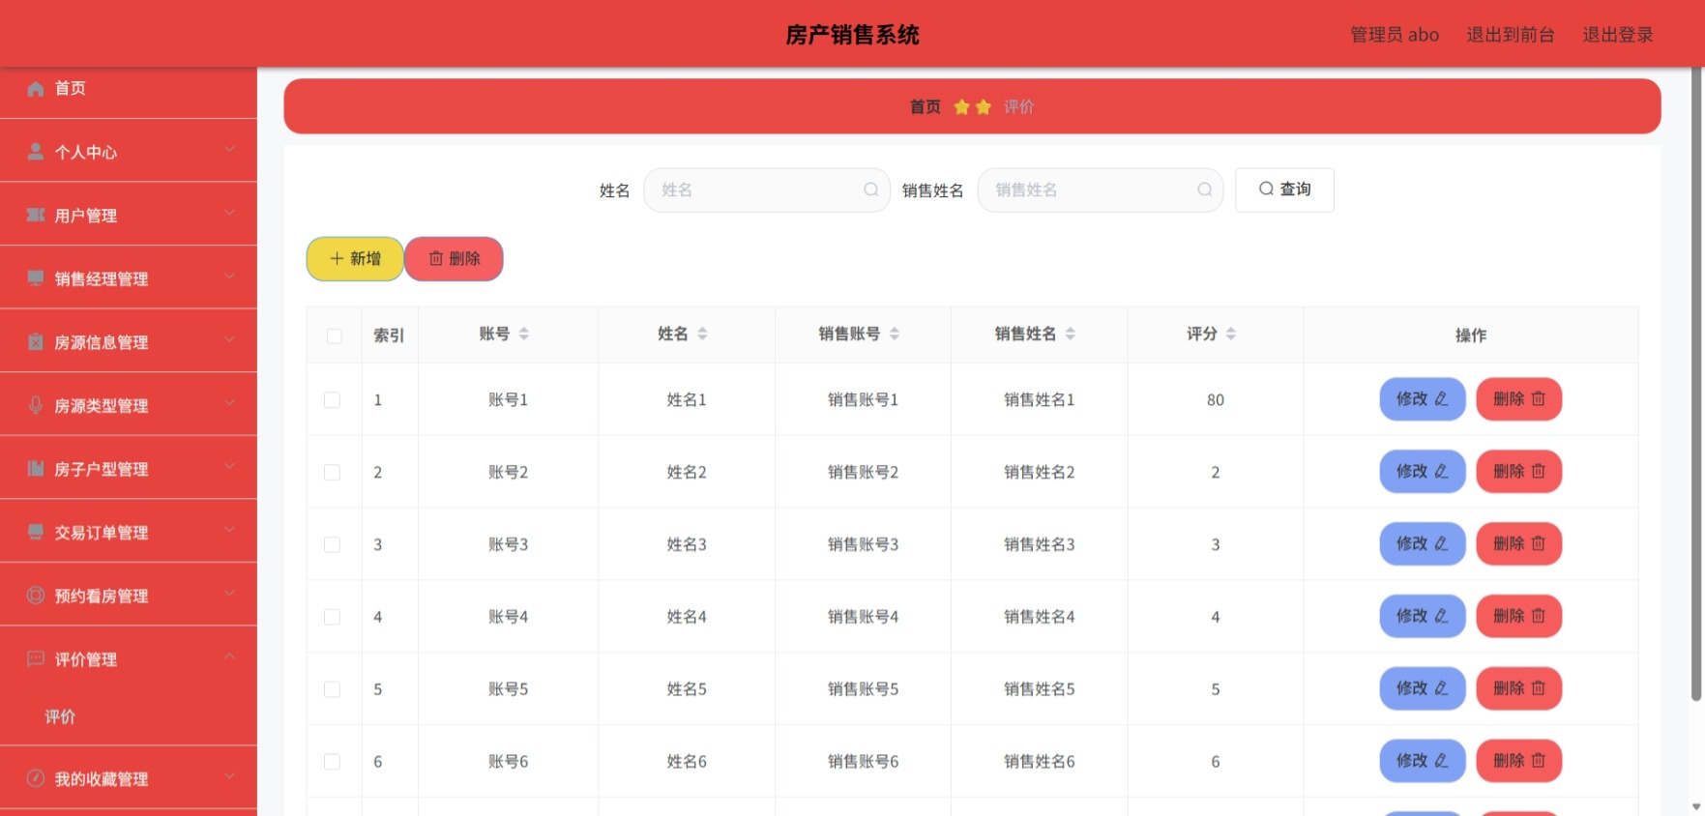Sort the 账号 column using its arrows
The width and height of the screenshot is (1705, 816).
[524, 334]
